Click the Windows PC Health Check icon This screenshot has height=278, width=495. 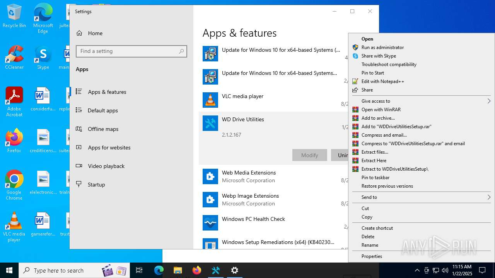pyautogui.click(x=210, y=223)
